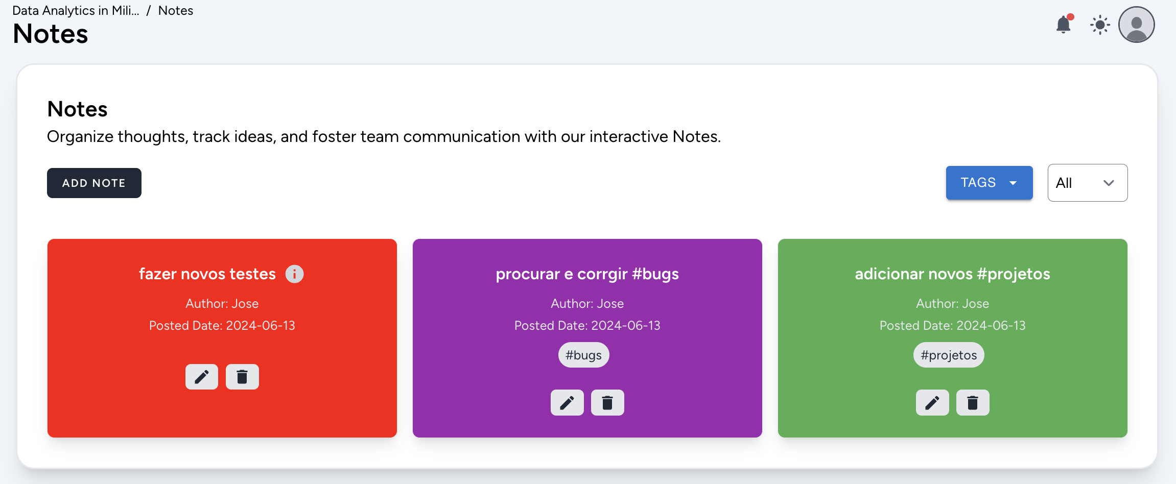Image resolution: width=1176 pixels, height=484 pixels.
Task: Open the All filter select box
Action: coord(1088,183)
